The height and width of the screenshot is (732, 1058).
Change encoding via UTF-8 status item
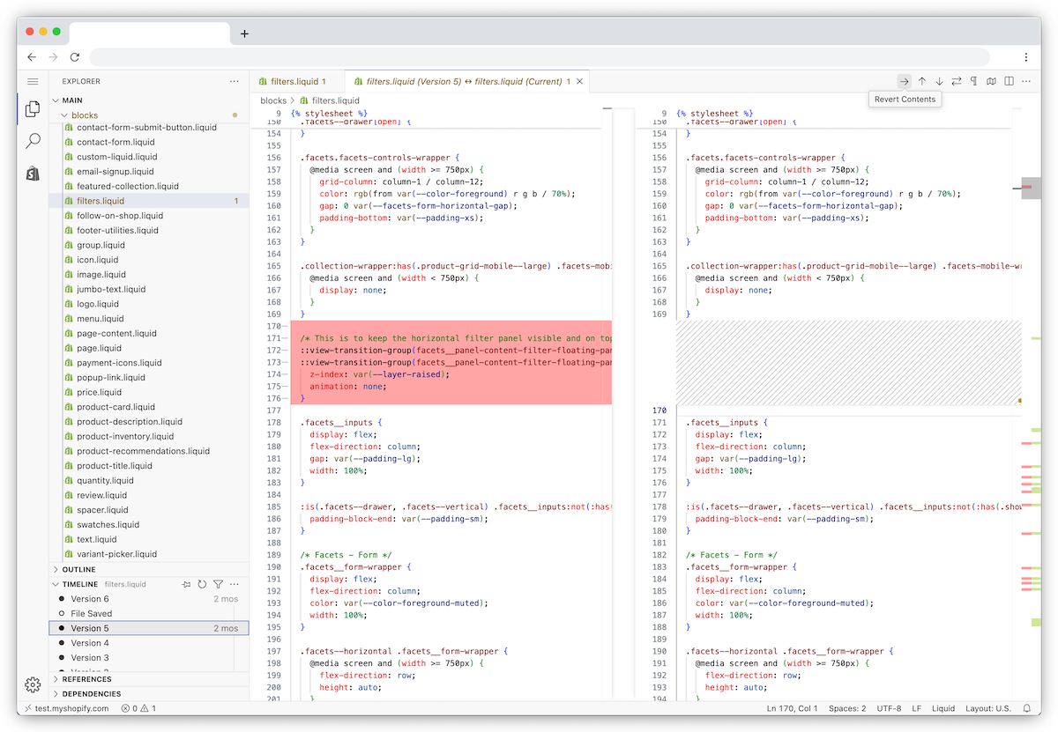pos(889,708)
